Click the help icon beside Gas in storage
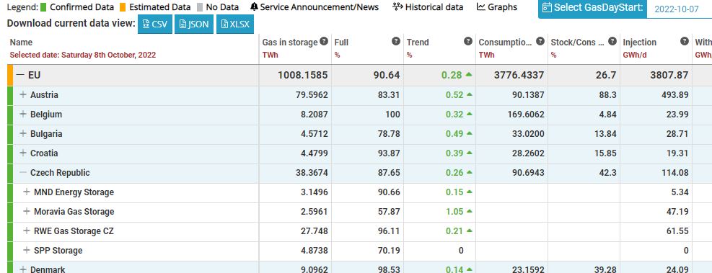This screenshot has width=712, height=273. [x=324, y=41]
